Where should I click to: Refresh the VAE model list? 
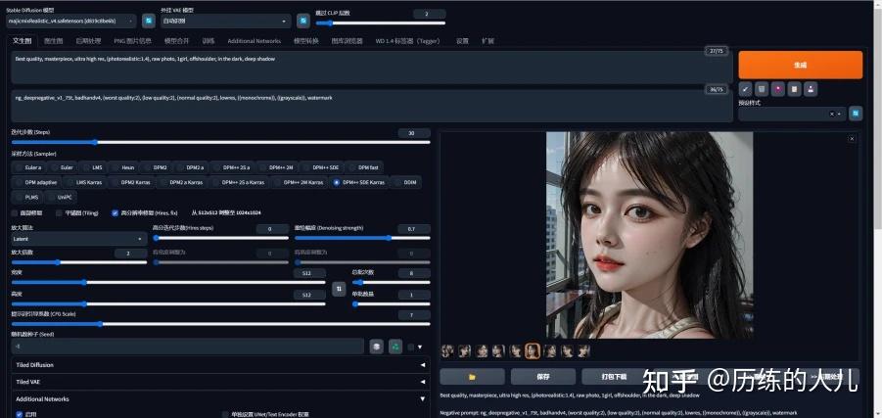point(303,21)
